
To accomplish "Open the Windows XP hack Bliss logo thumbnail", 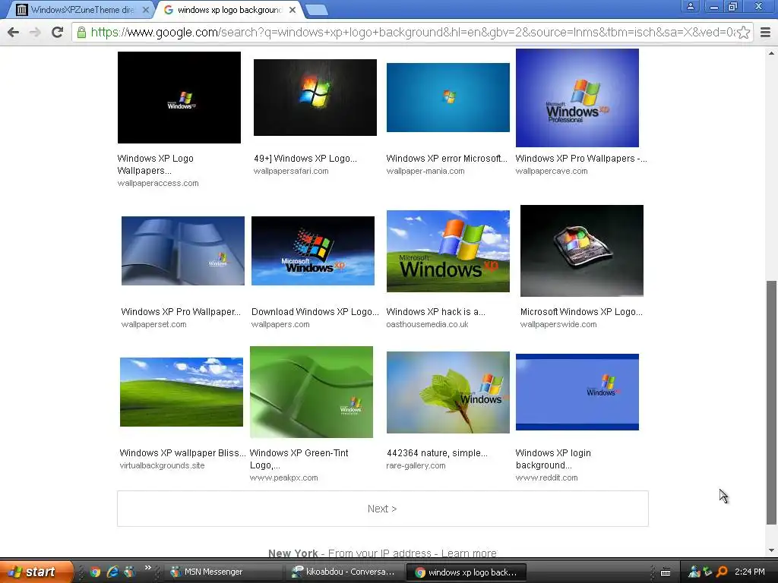I will point(448,251).
